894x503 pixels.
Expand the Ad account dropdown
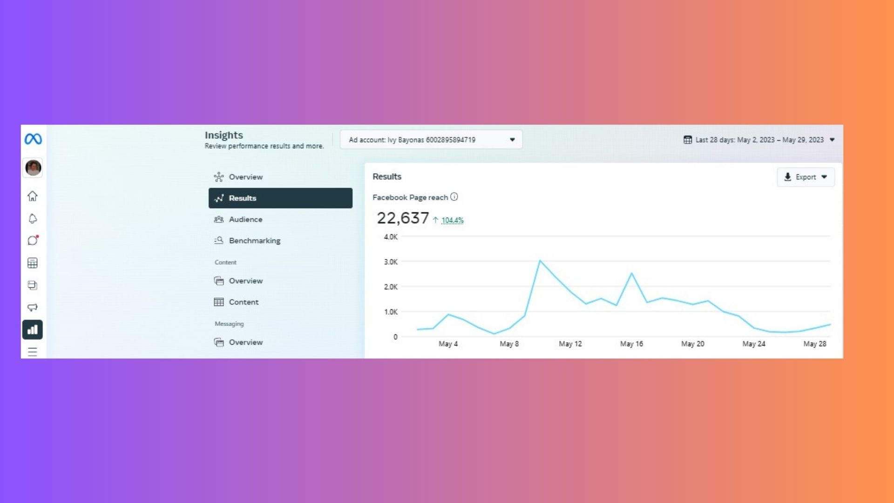[x=431, y=140]
